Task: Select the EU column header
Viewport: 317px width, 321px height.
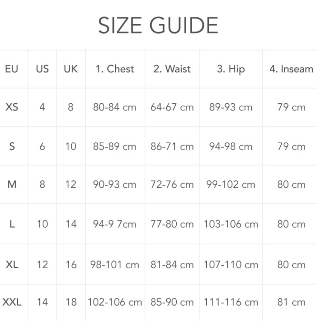Action: coord(11,69)
